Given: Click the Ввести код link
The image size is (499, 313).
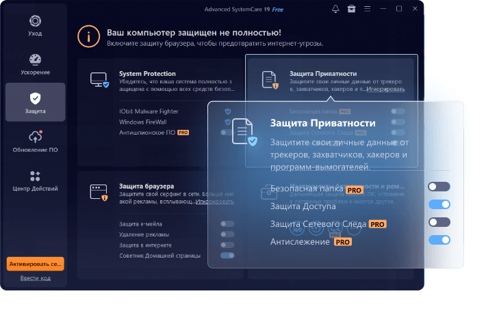Looking at the screenshot, I should [x=36, y=278].
